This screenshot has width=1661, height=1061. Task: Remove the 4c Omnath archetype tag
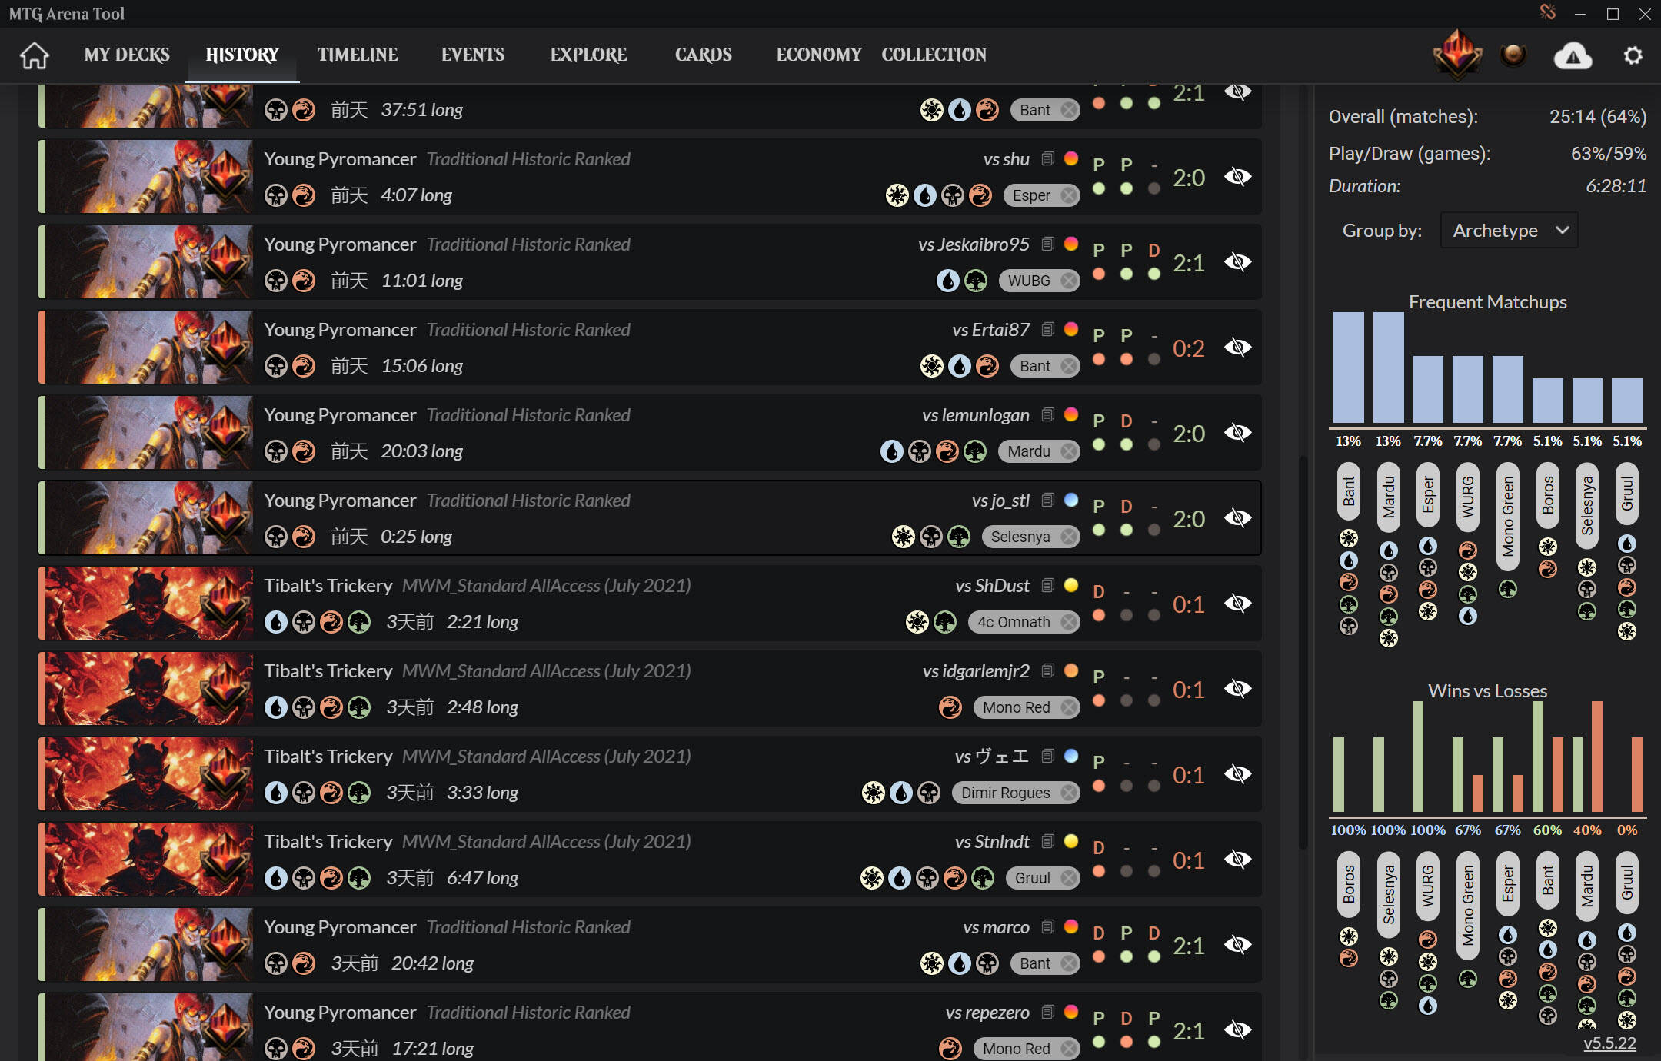1068,622
